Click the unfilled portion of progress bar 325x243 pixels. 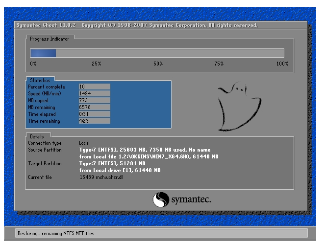[170, 53]
